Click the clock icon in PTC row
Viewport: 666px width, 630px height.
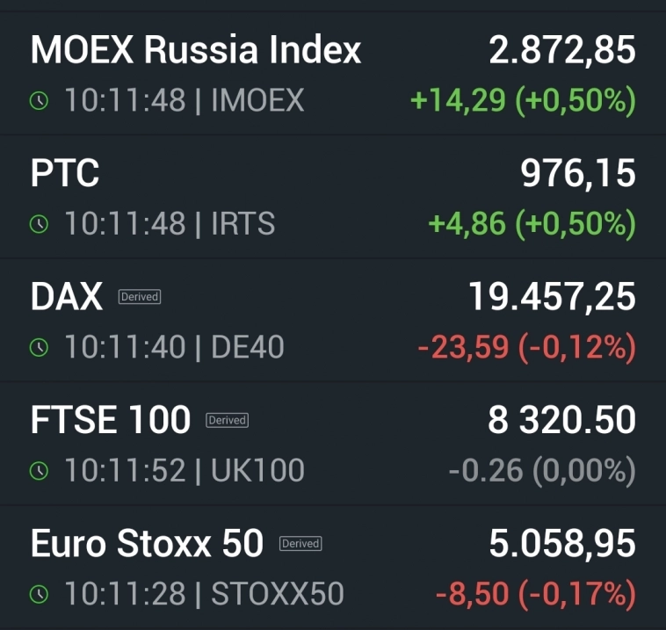pyautogui.click(x=39, y=224)
